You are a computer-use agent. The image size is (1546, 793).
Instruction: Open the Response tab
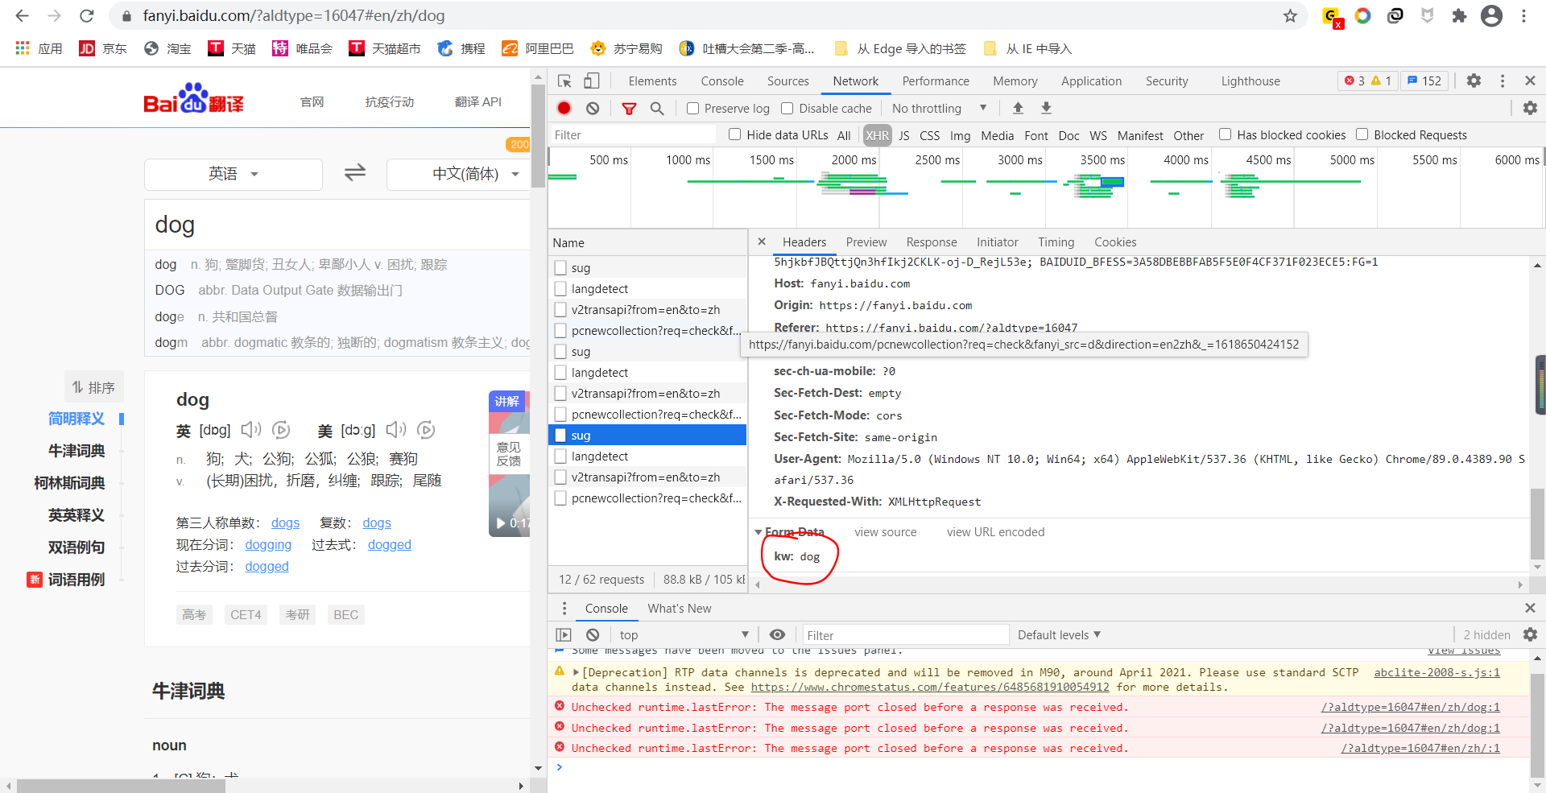pyautogui.click(x=932, y=242)
